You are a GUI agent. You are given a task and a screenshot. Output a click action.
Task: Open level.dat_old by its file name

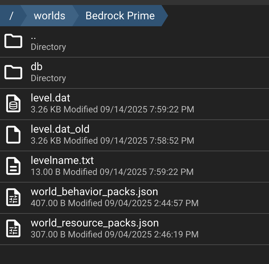[60, 129]
